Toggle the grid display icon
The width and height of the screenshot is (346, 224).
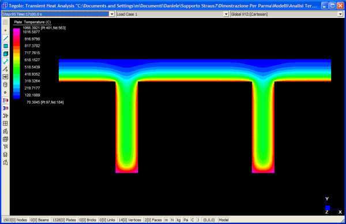[x=6, y=23]
